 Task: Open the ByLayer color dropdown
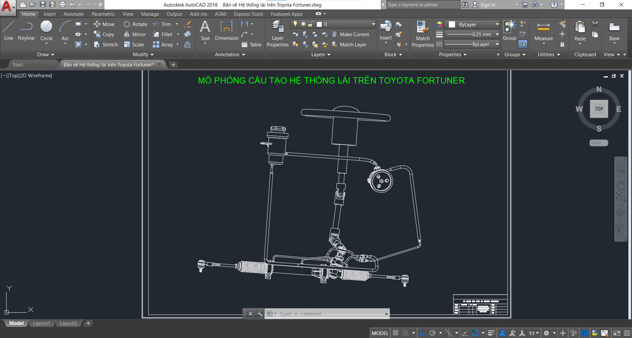point(472,24)
